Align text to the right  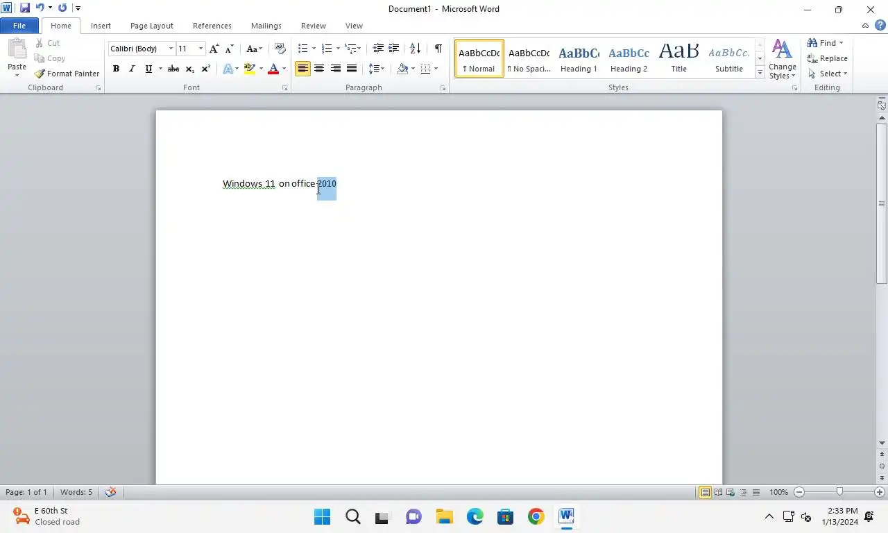point(336,69)
